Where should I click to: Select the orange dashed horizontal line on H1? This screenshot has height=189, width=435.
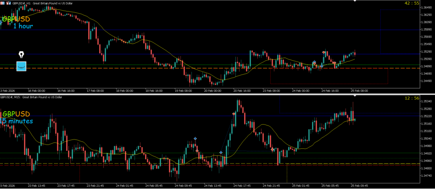(127, 68)
